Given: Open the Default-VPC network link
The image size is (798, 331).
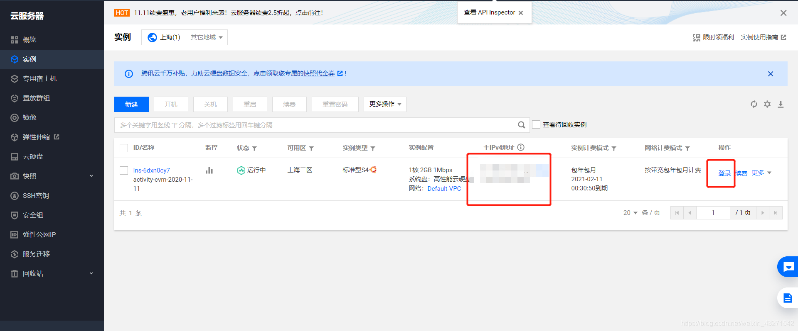Looking at the screenshot, I should point(444,189).
